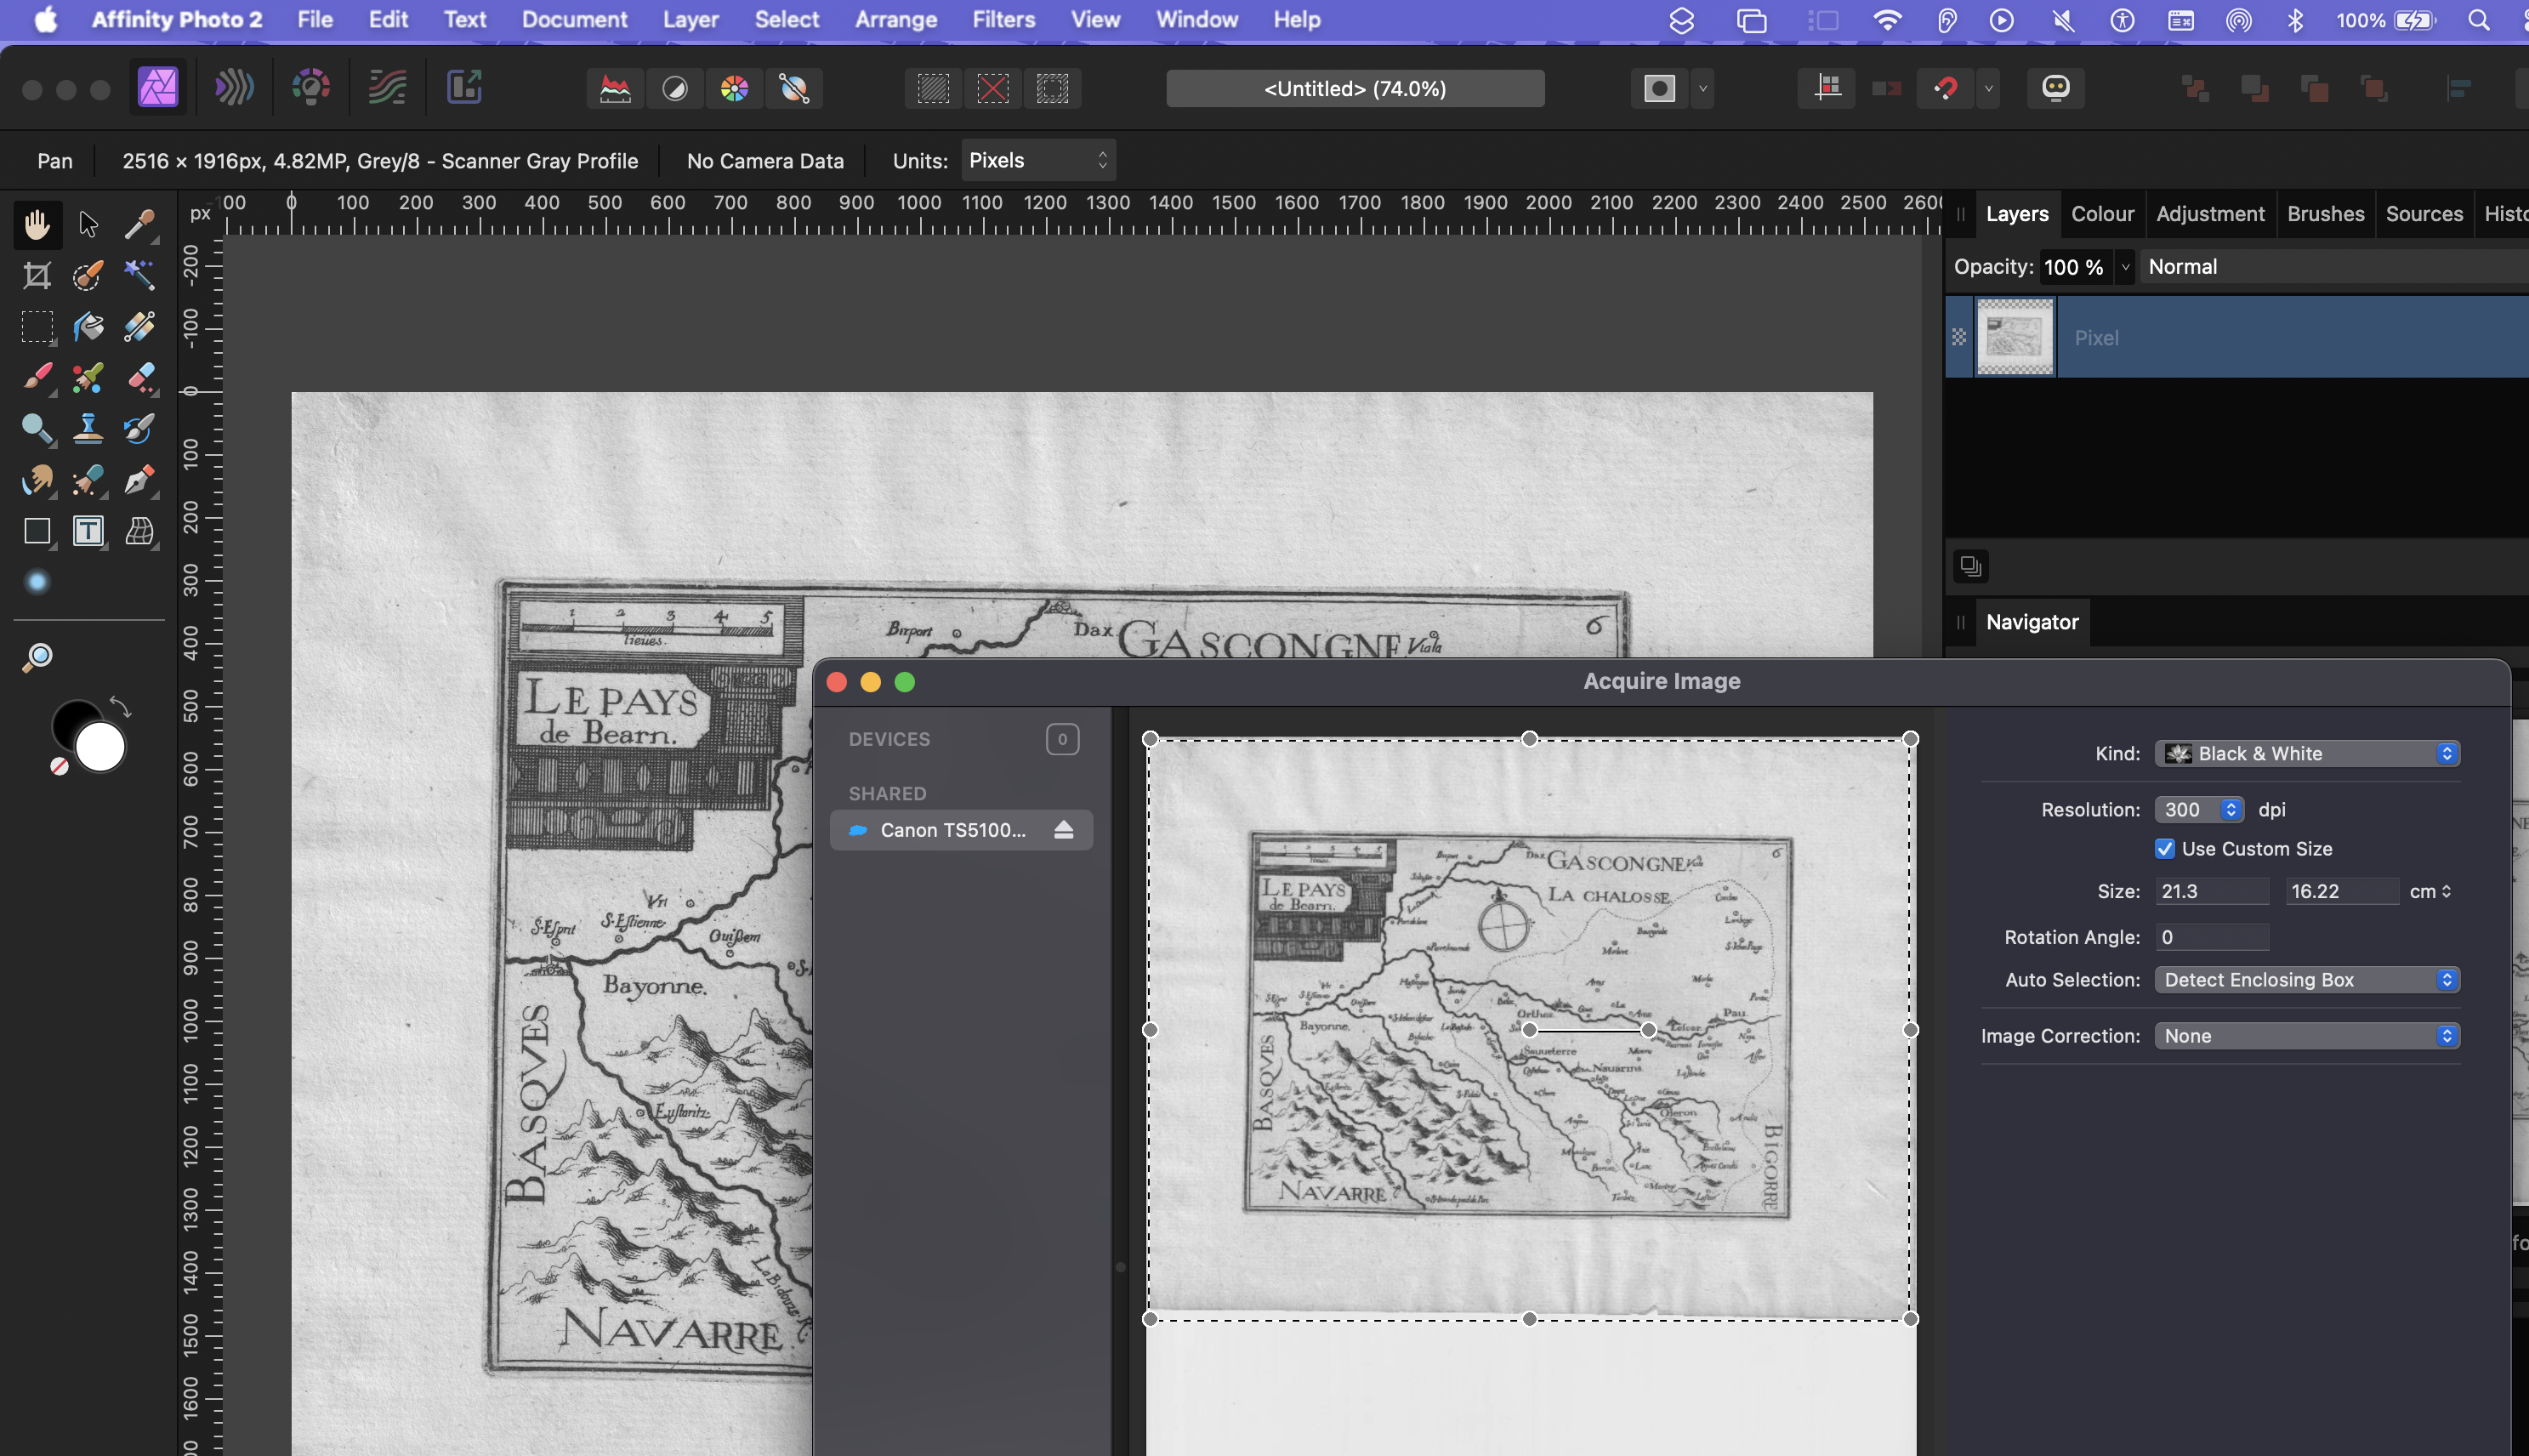The height and width of the screenshot is (1456, 2529).
Task: Select the View (hand) tool
Action: tap(37, 224)
